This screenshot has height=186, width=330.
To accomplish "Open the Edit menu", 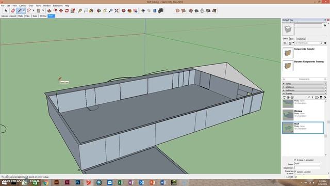I will 8,6.
